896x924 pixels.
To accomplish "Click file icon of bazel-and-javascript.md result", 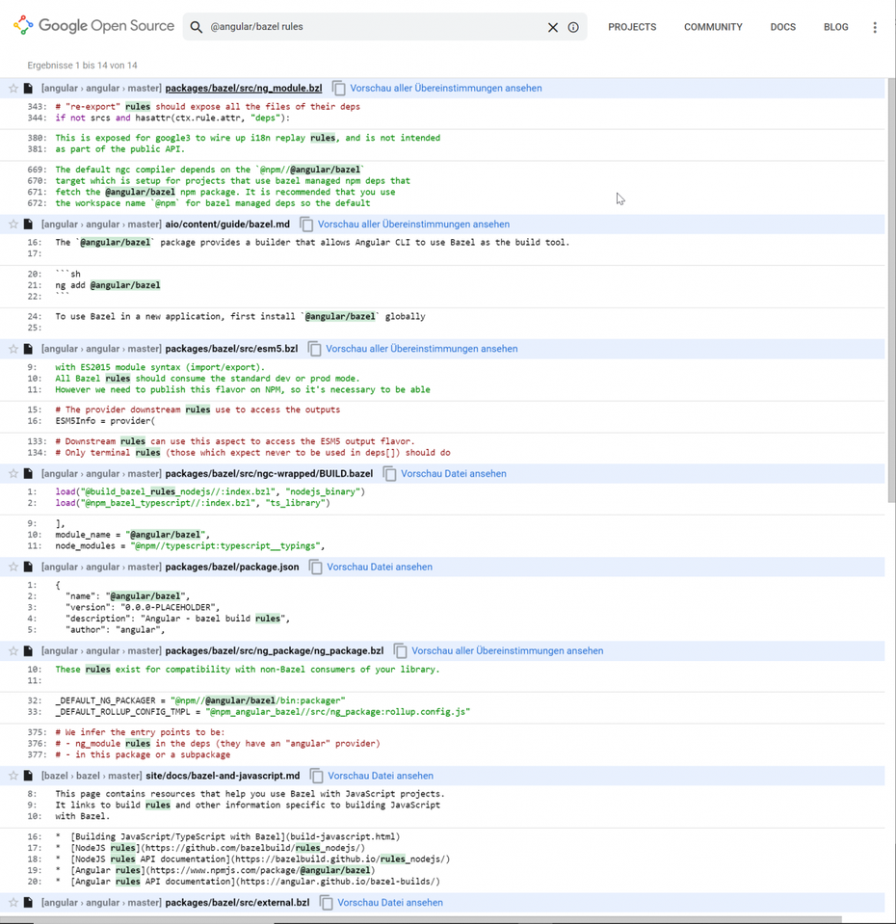I will [28, 776].
